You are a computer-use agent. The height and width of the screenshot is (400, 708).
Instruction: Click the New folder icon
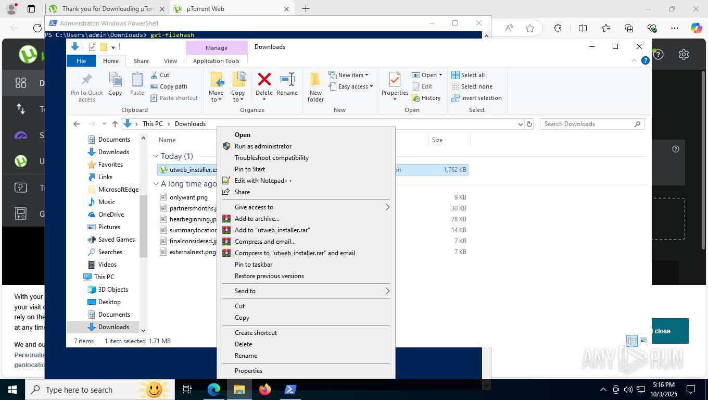click(x=315, y=79)
